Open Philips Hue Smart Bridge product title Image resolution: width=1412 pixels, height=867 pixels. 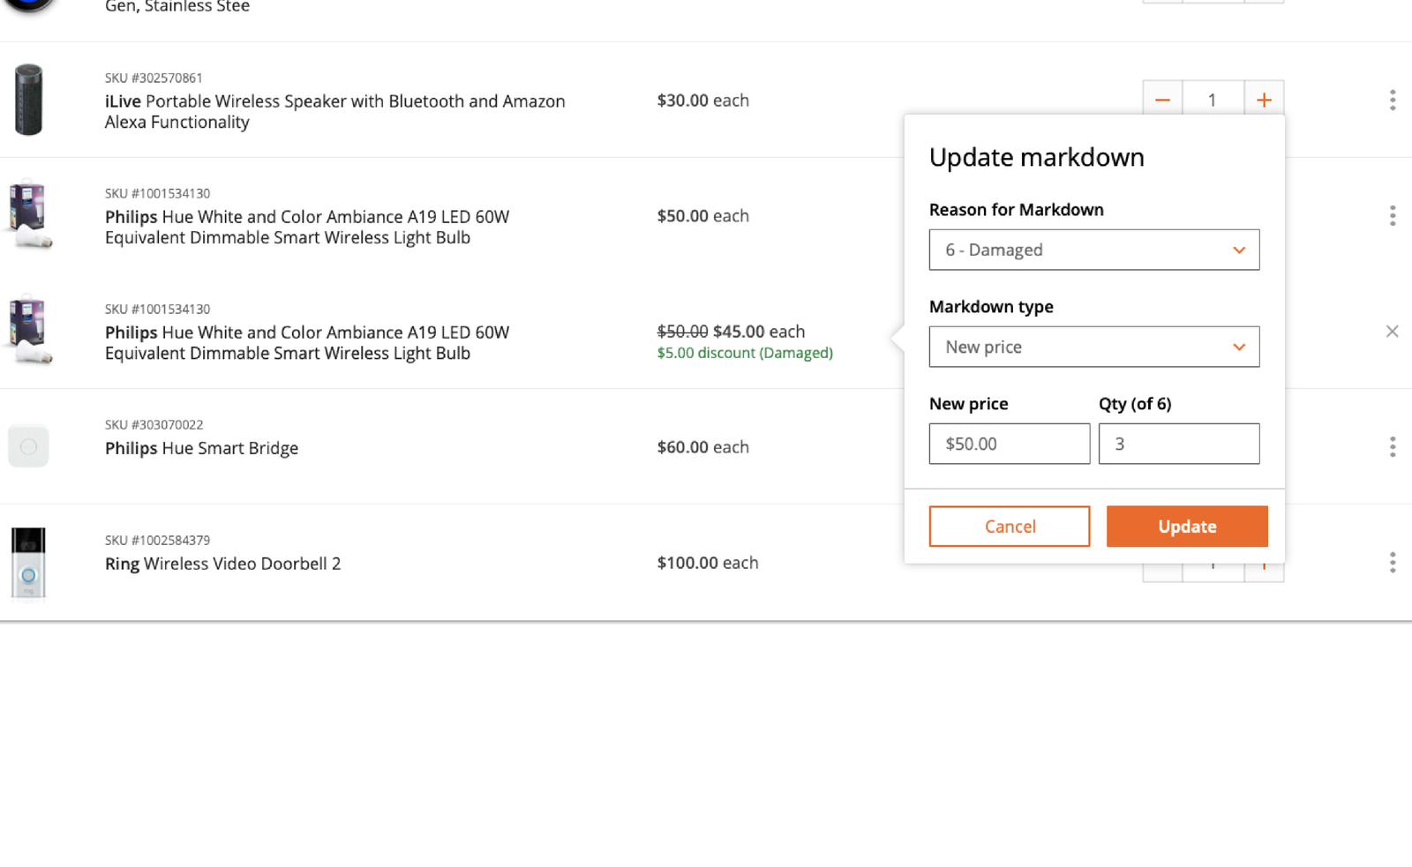[201, 448]
